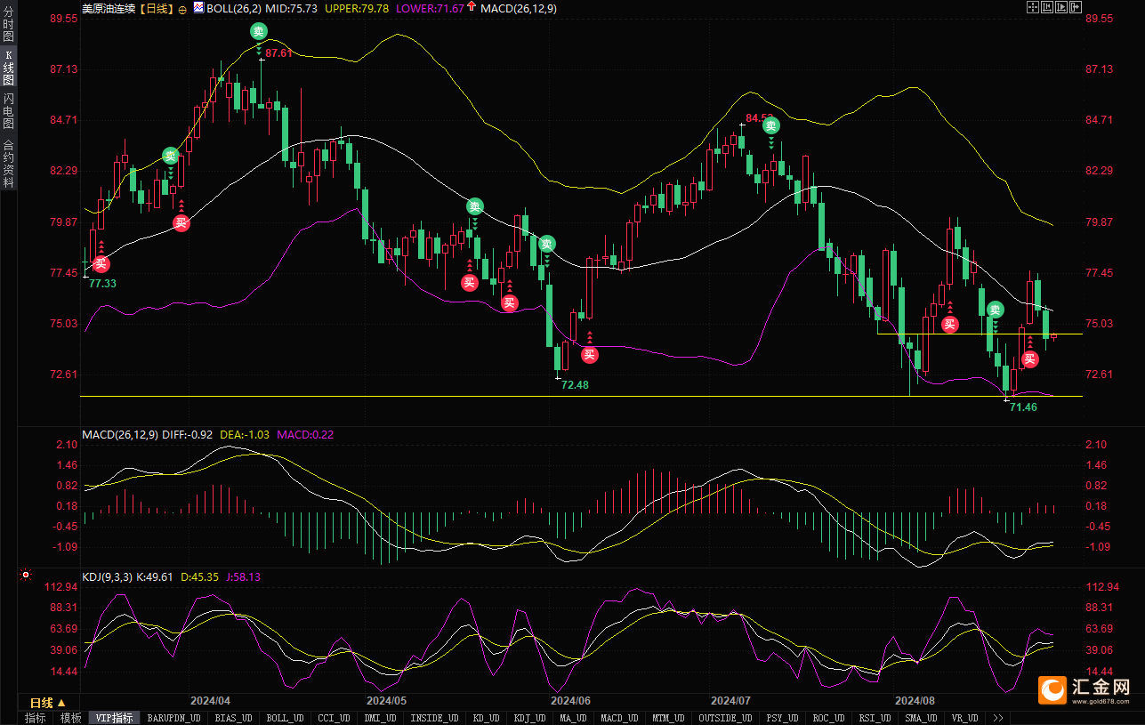Expand more indicators with the >> arrow
Viewport: 1145px width, 725px height.
[998, 718]
